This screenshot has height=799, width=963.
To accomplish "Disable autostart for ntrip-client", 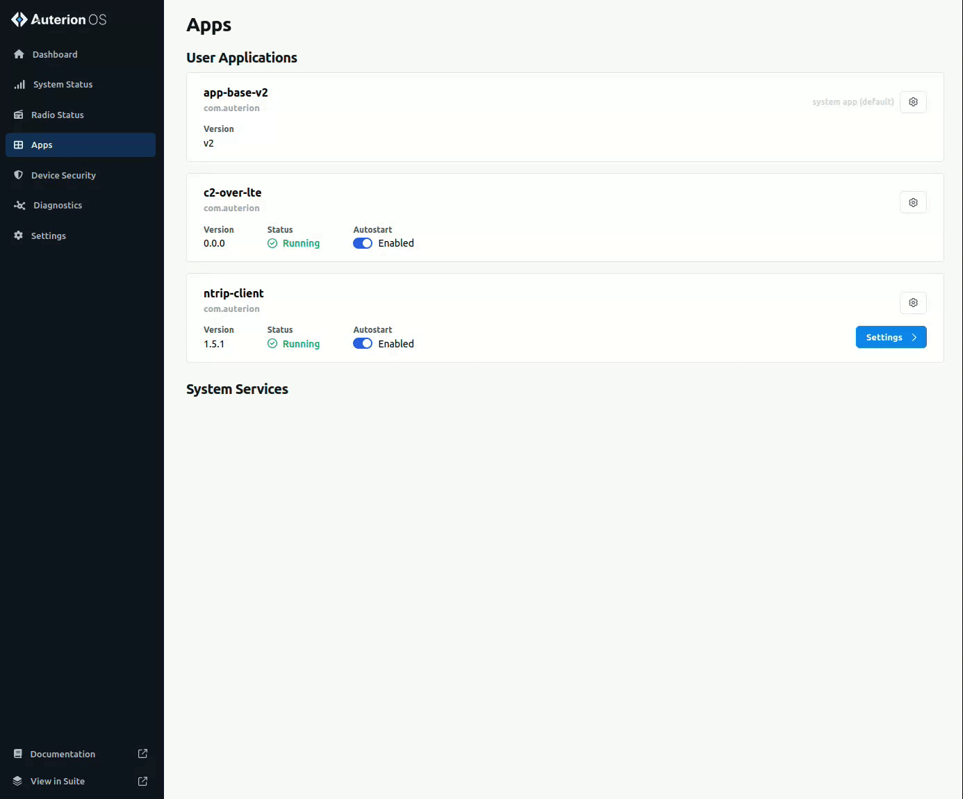I will (363, 344).
